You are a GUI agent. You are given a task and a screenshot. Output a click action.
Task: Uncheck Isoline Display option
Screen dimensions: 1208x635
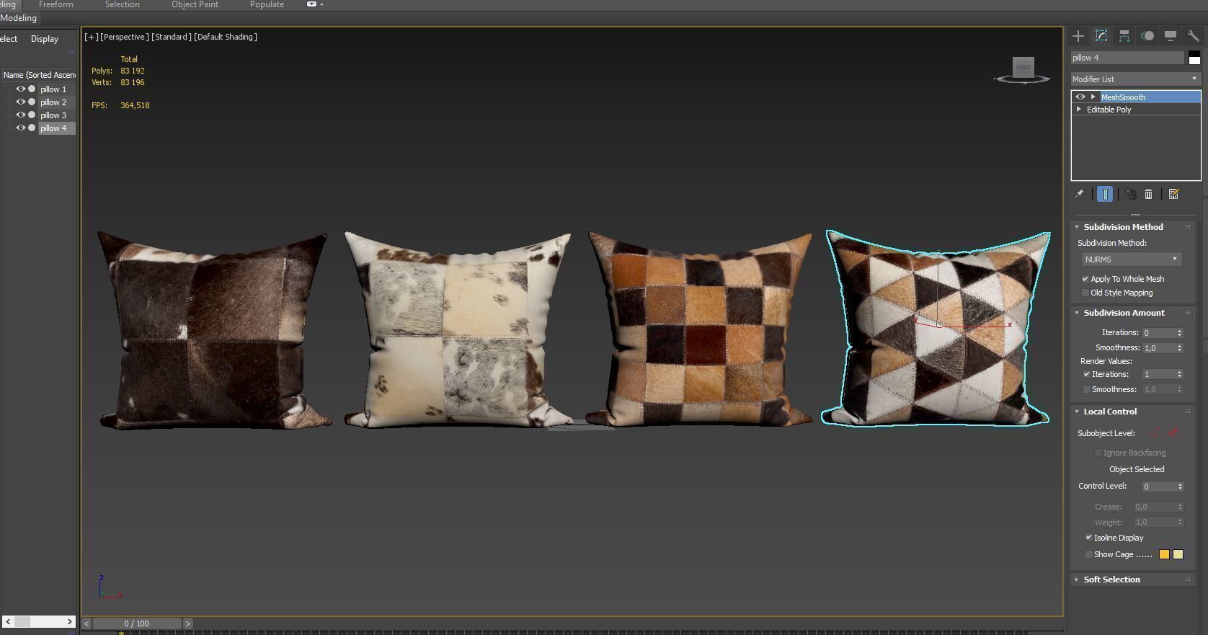(1089, 538)
